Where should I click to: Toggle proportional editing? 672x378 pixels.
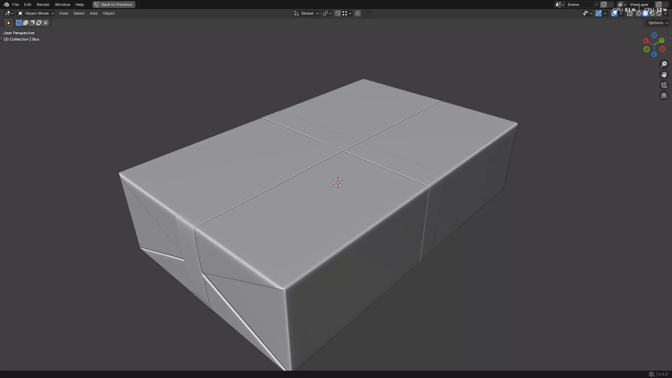coord(357,13)
